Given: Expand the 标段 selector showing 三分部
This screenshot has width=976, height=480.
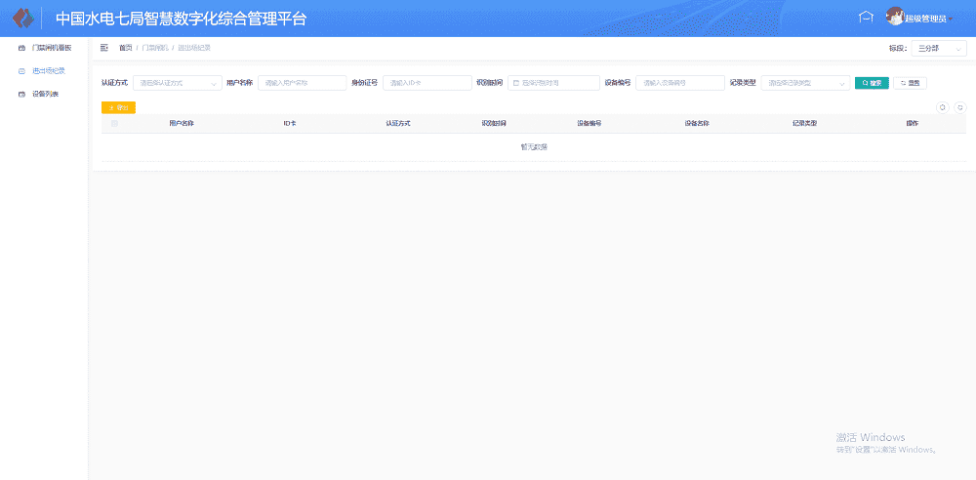Looking at the screenshot, I should pos(939,49).
